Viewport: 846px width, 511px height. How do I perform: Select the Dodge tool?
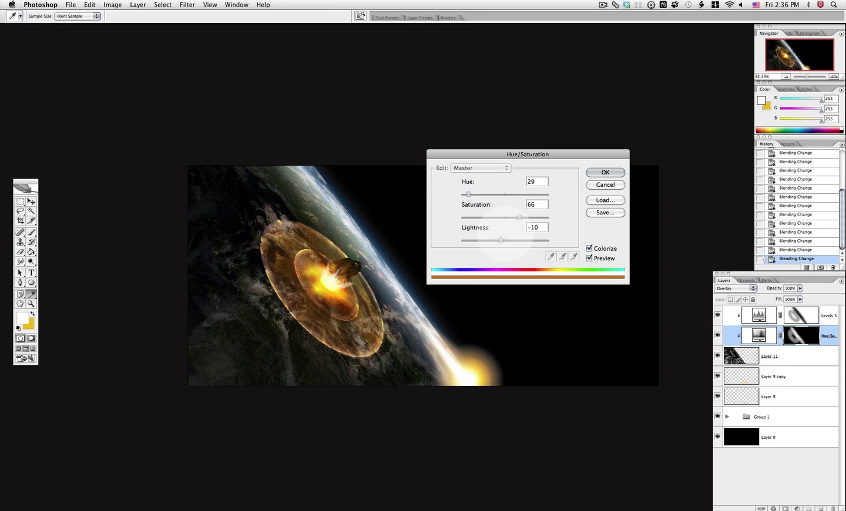(x=31, y=261)
